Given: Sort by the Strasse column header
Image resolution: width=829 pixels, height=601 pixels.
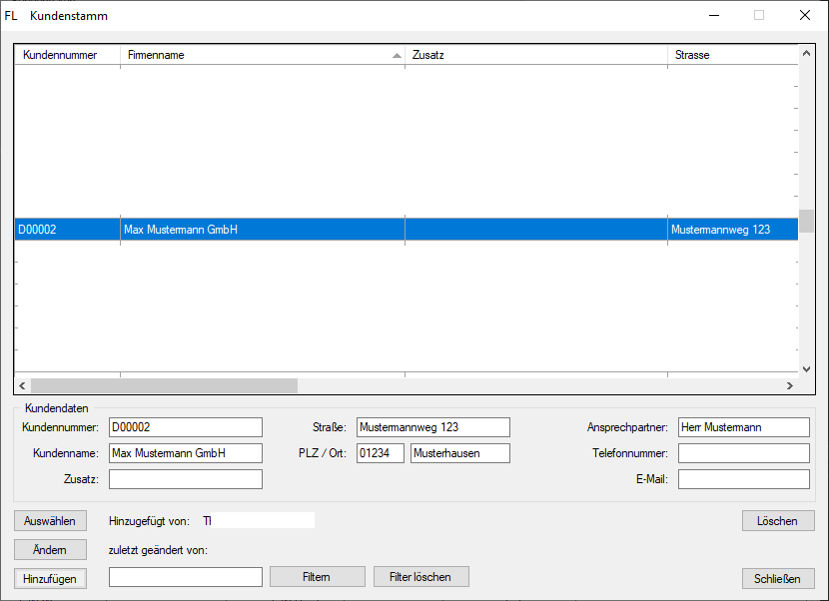Looking at the screenshot, I should (x=731, y=55).
